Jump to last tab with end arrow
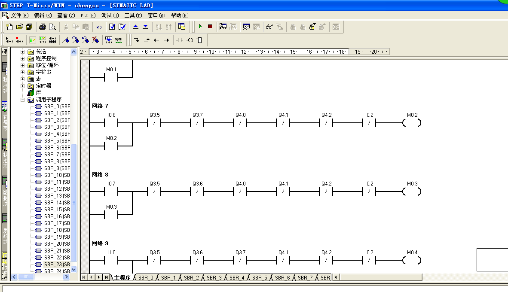Viewport: 508px width, 292px height. pos(106,277)
